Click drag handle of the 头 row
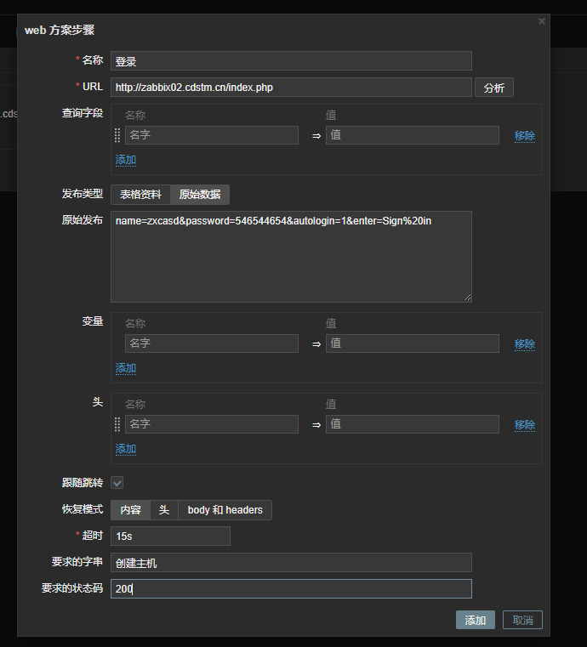The height and width of the screenshot is (647, 587). (117, 424)
